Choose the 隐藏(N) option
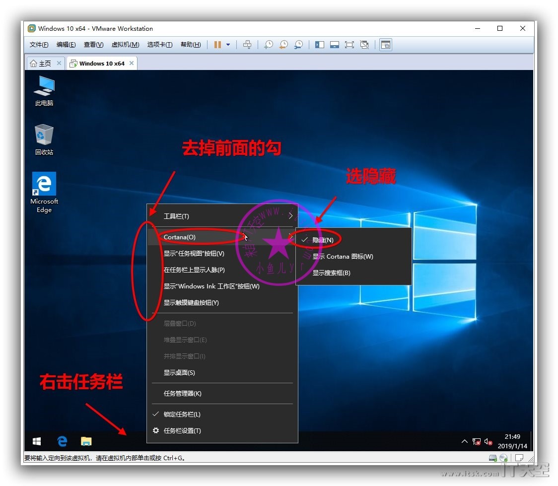Viewport: 558px width, 486px height. pos(354,240)
